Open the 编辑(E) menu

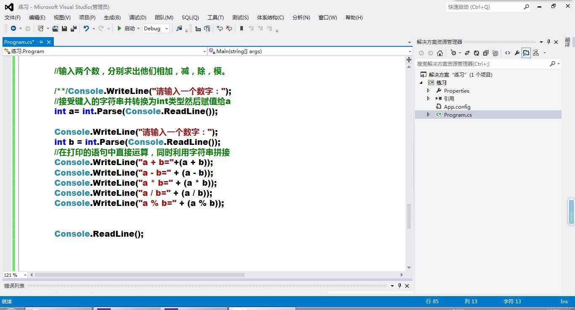pos(37,17)
